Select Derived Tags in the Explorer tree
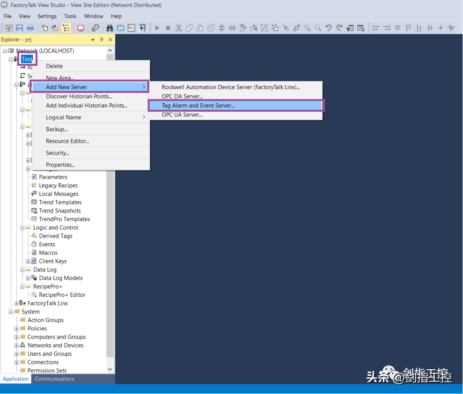463x394 pixels. click(55, 236)
